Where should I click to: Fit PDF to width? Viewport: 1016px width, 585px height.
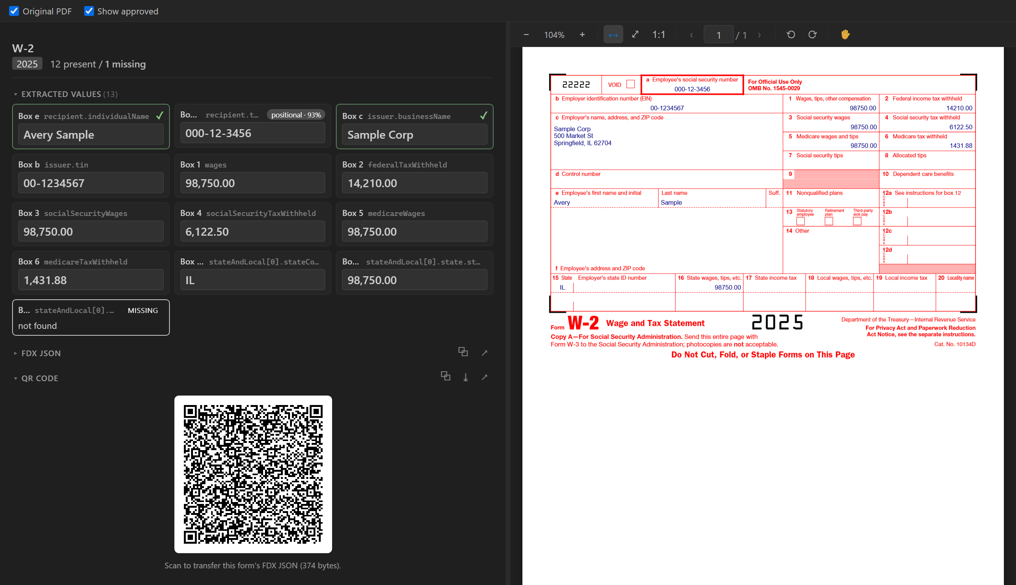click(613, 34)
